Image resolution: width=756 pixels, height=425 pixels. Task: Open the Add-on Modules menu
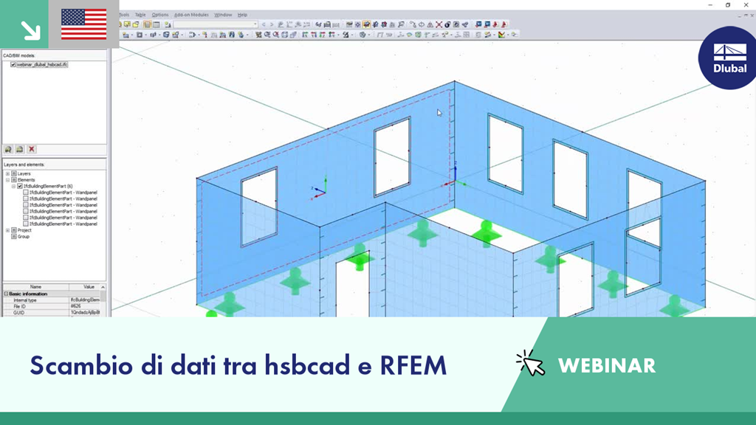coord(191,15)
